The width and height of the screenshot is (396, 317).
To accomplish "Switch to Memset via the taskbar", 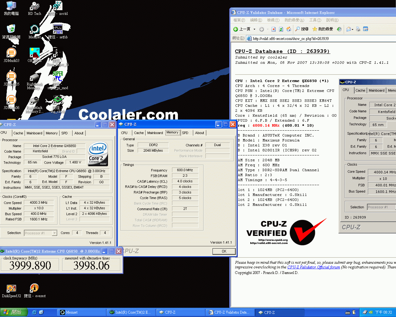I will pos(81,312).
